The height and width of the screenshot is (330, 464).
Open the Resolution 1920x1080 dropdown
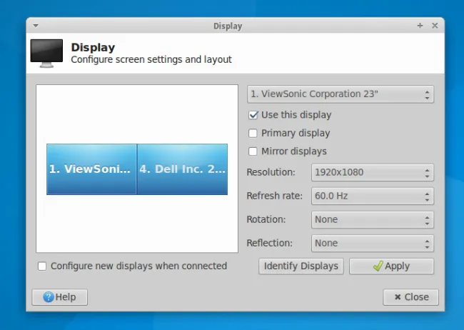click(372, 172)
